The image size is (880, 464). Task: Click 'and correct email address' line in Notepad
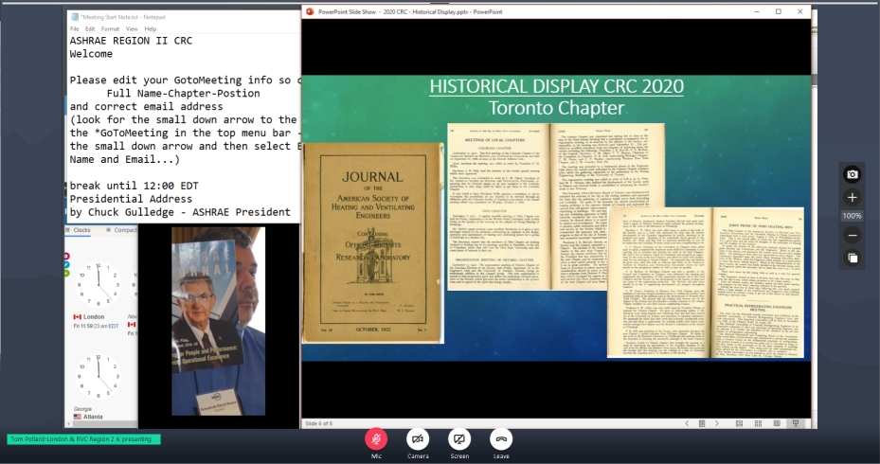pos(146,107)
